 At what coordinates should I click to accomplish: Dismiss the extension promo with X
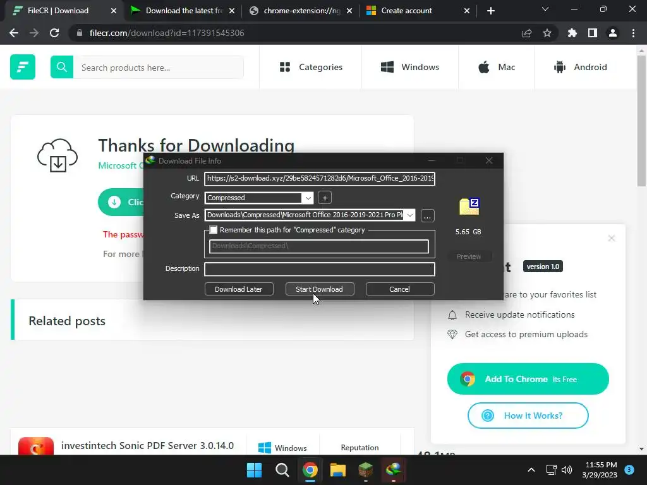(x=612, y=238)
